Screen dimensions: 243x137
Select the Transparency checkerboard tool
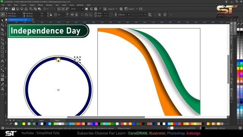[2, 80]
